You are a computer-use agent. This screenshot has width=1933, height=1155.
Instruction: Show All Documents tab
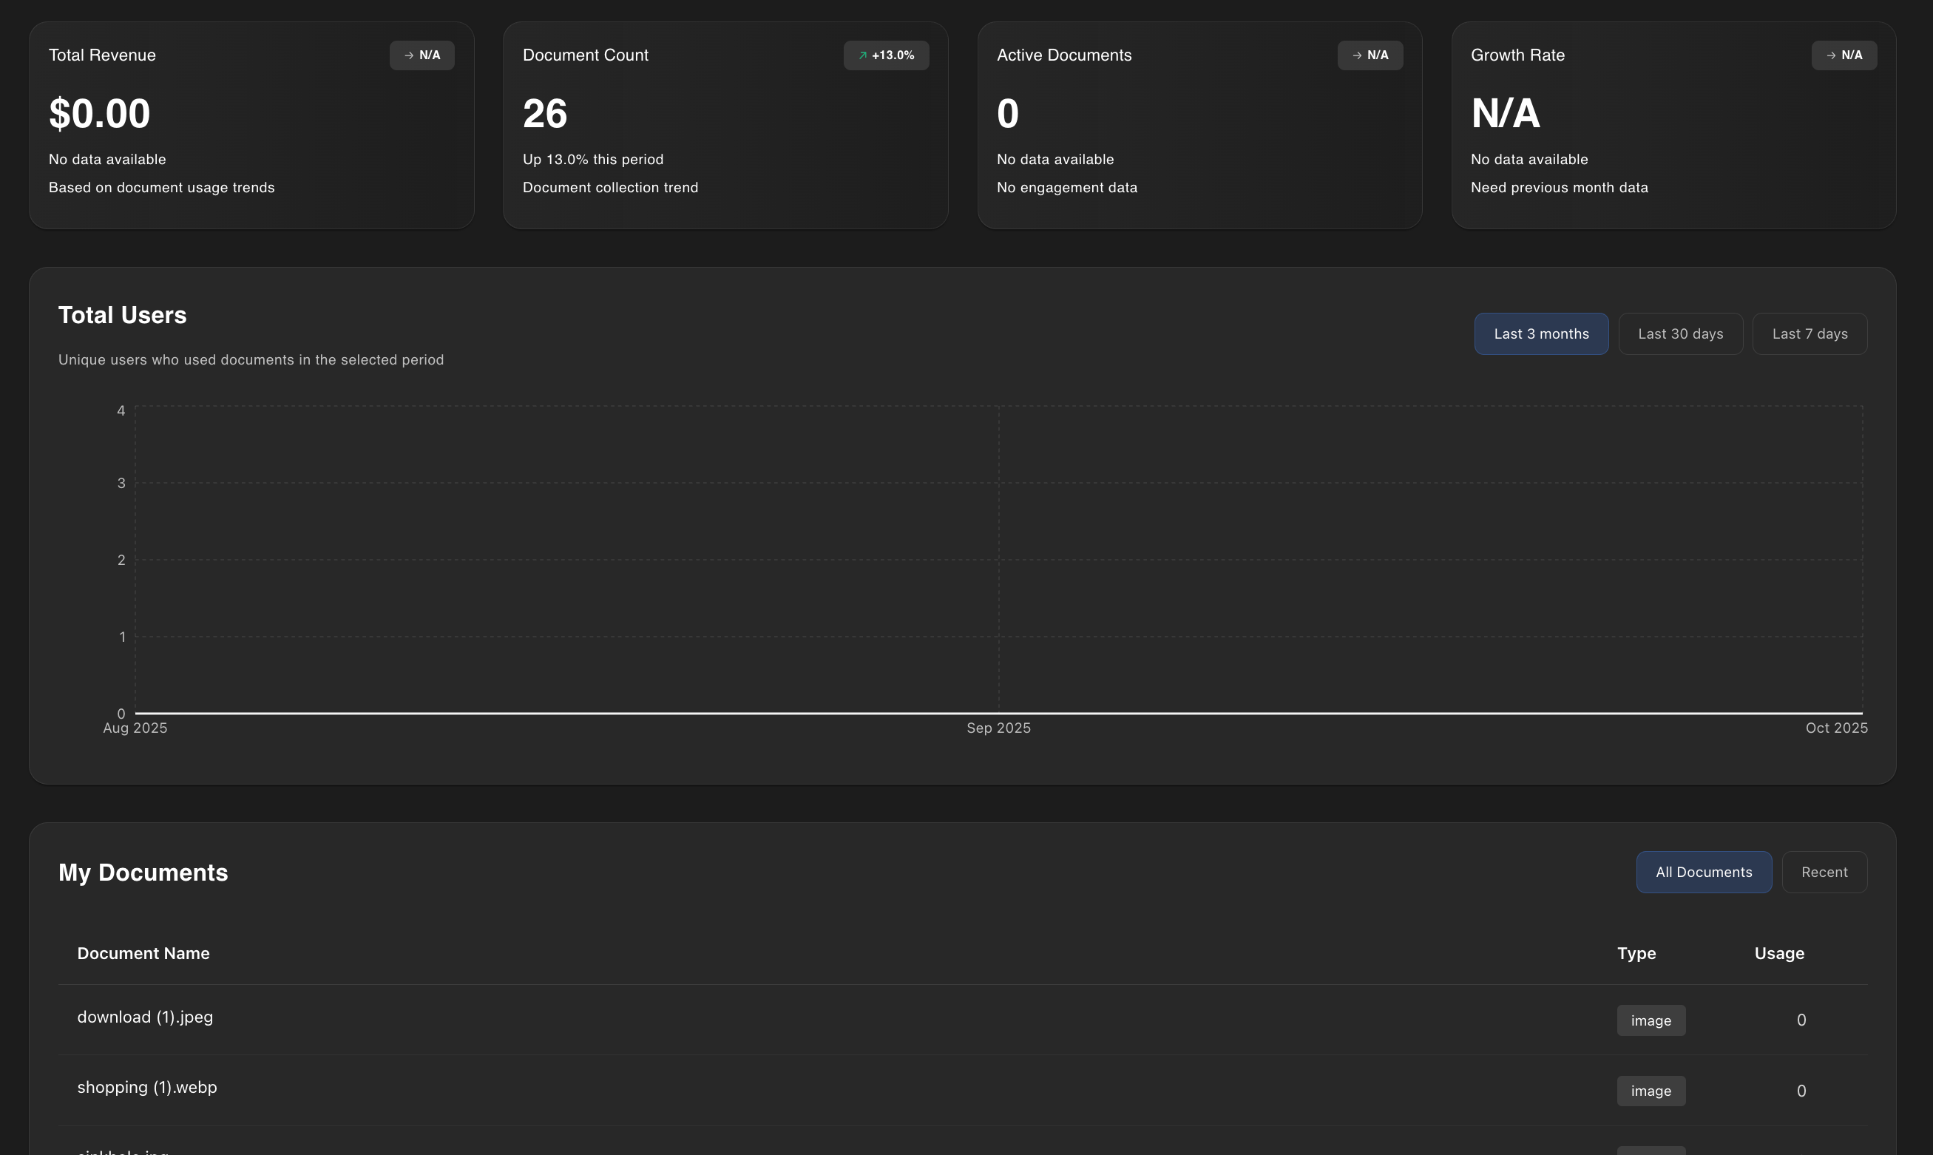pyautogui.click(x=1704, y=872)
